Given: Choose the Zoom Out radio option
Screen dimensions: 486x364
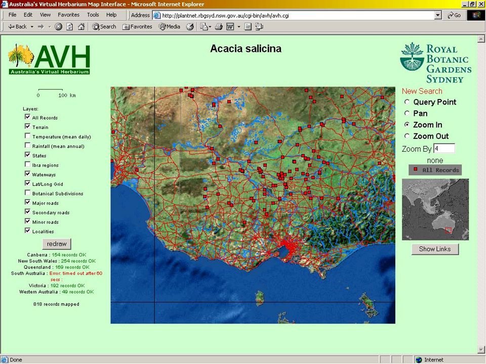Looking at the screenshot, I should [407, 136].
